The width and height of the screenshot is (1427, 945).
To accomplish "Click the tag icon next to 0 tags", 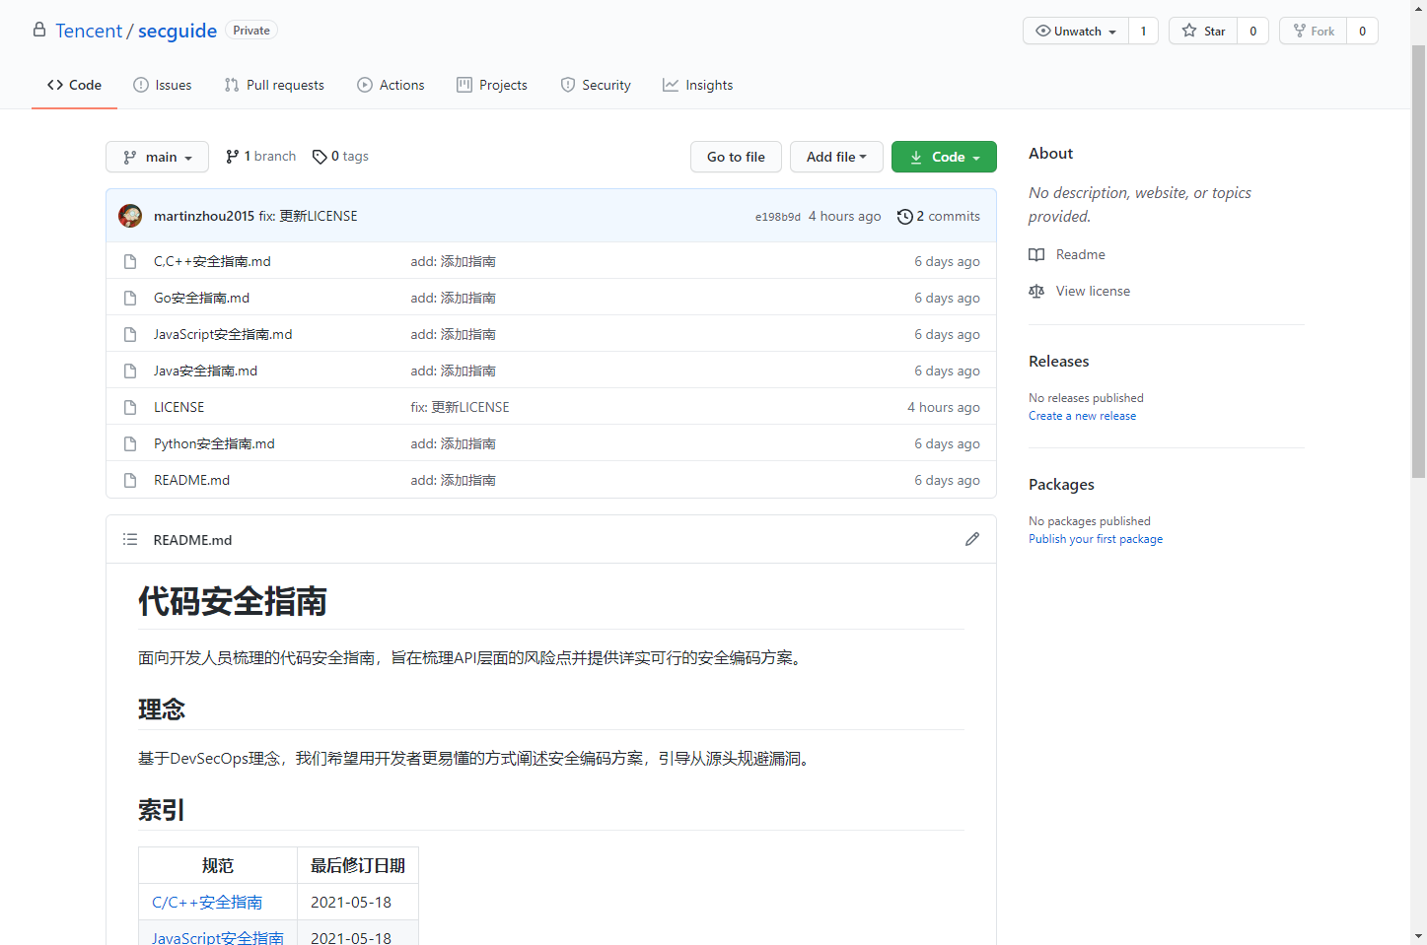I will [320, 157].
